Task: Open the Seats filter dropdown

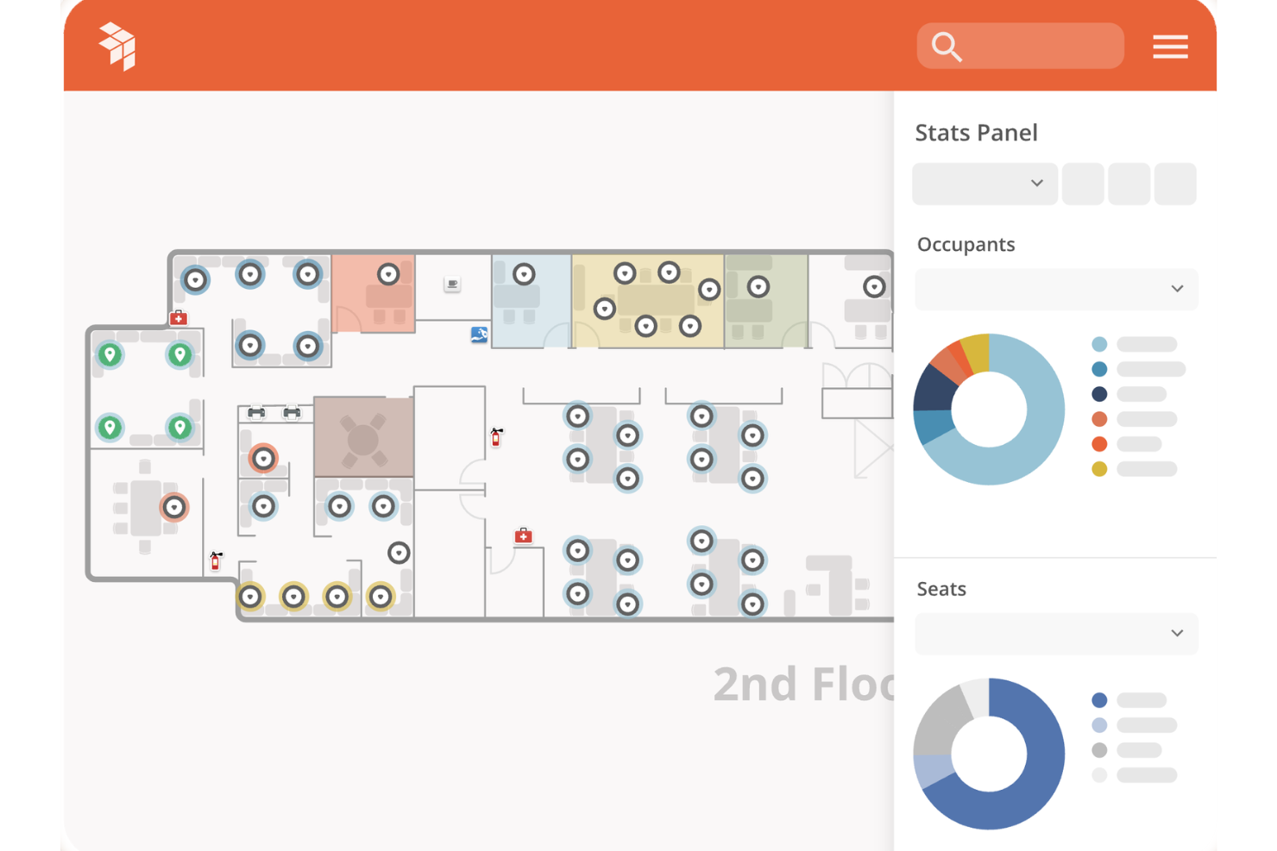Action: (x=1056, y=634)
